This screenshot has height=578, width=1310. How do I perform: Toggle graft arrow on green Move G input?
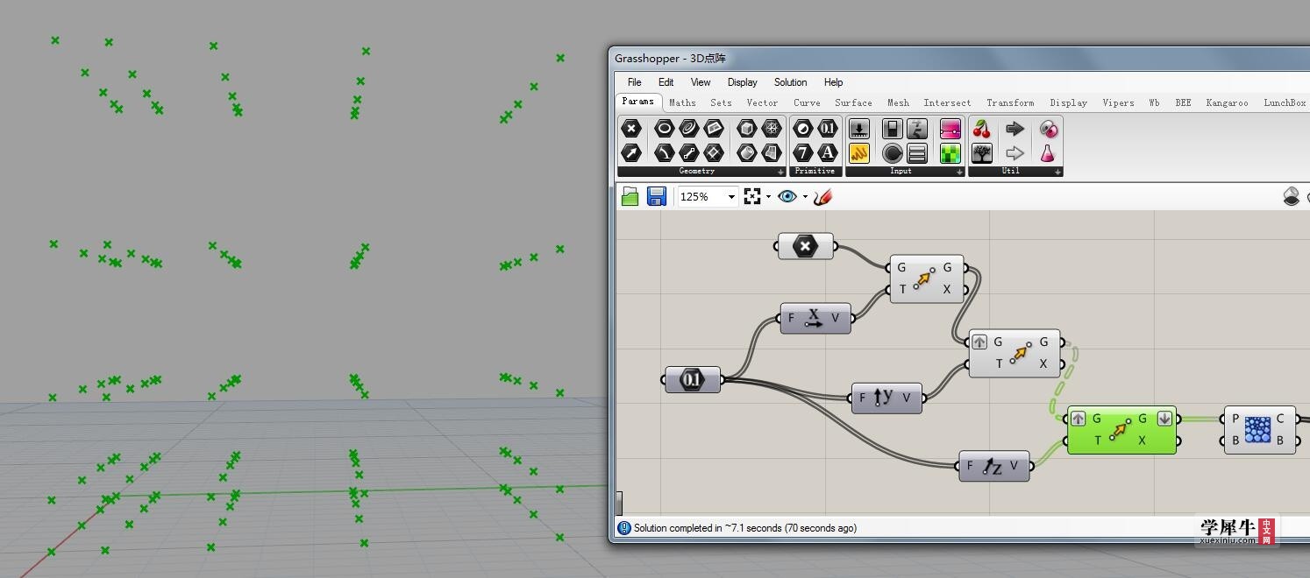tap(1079, 419)
